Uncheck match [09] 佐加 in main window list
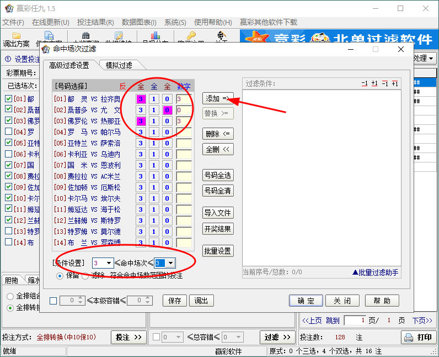439x357 pixels. pos(9,187)
